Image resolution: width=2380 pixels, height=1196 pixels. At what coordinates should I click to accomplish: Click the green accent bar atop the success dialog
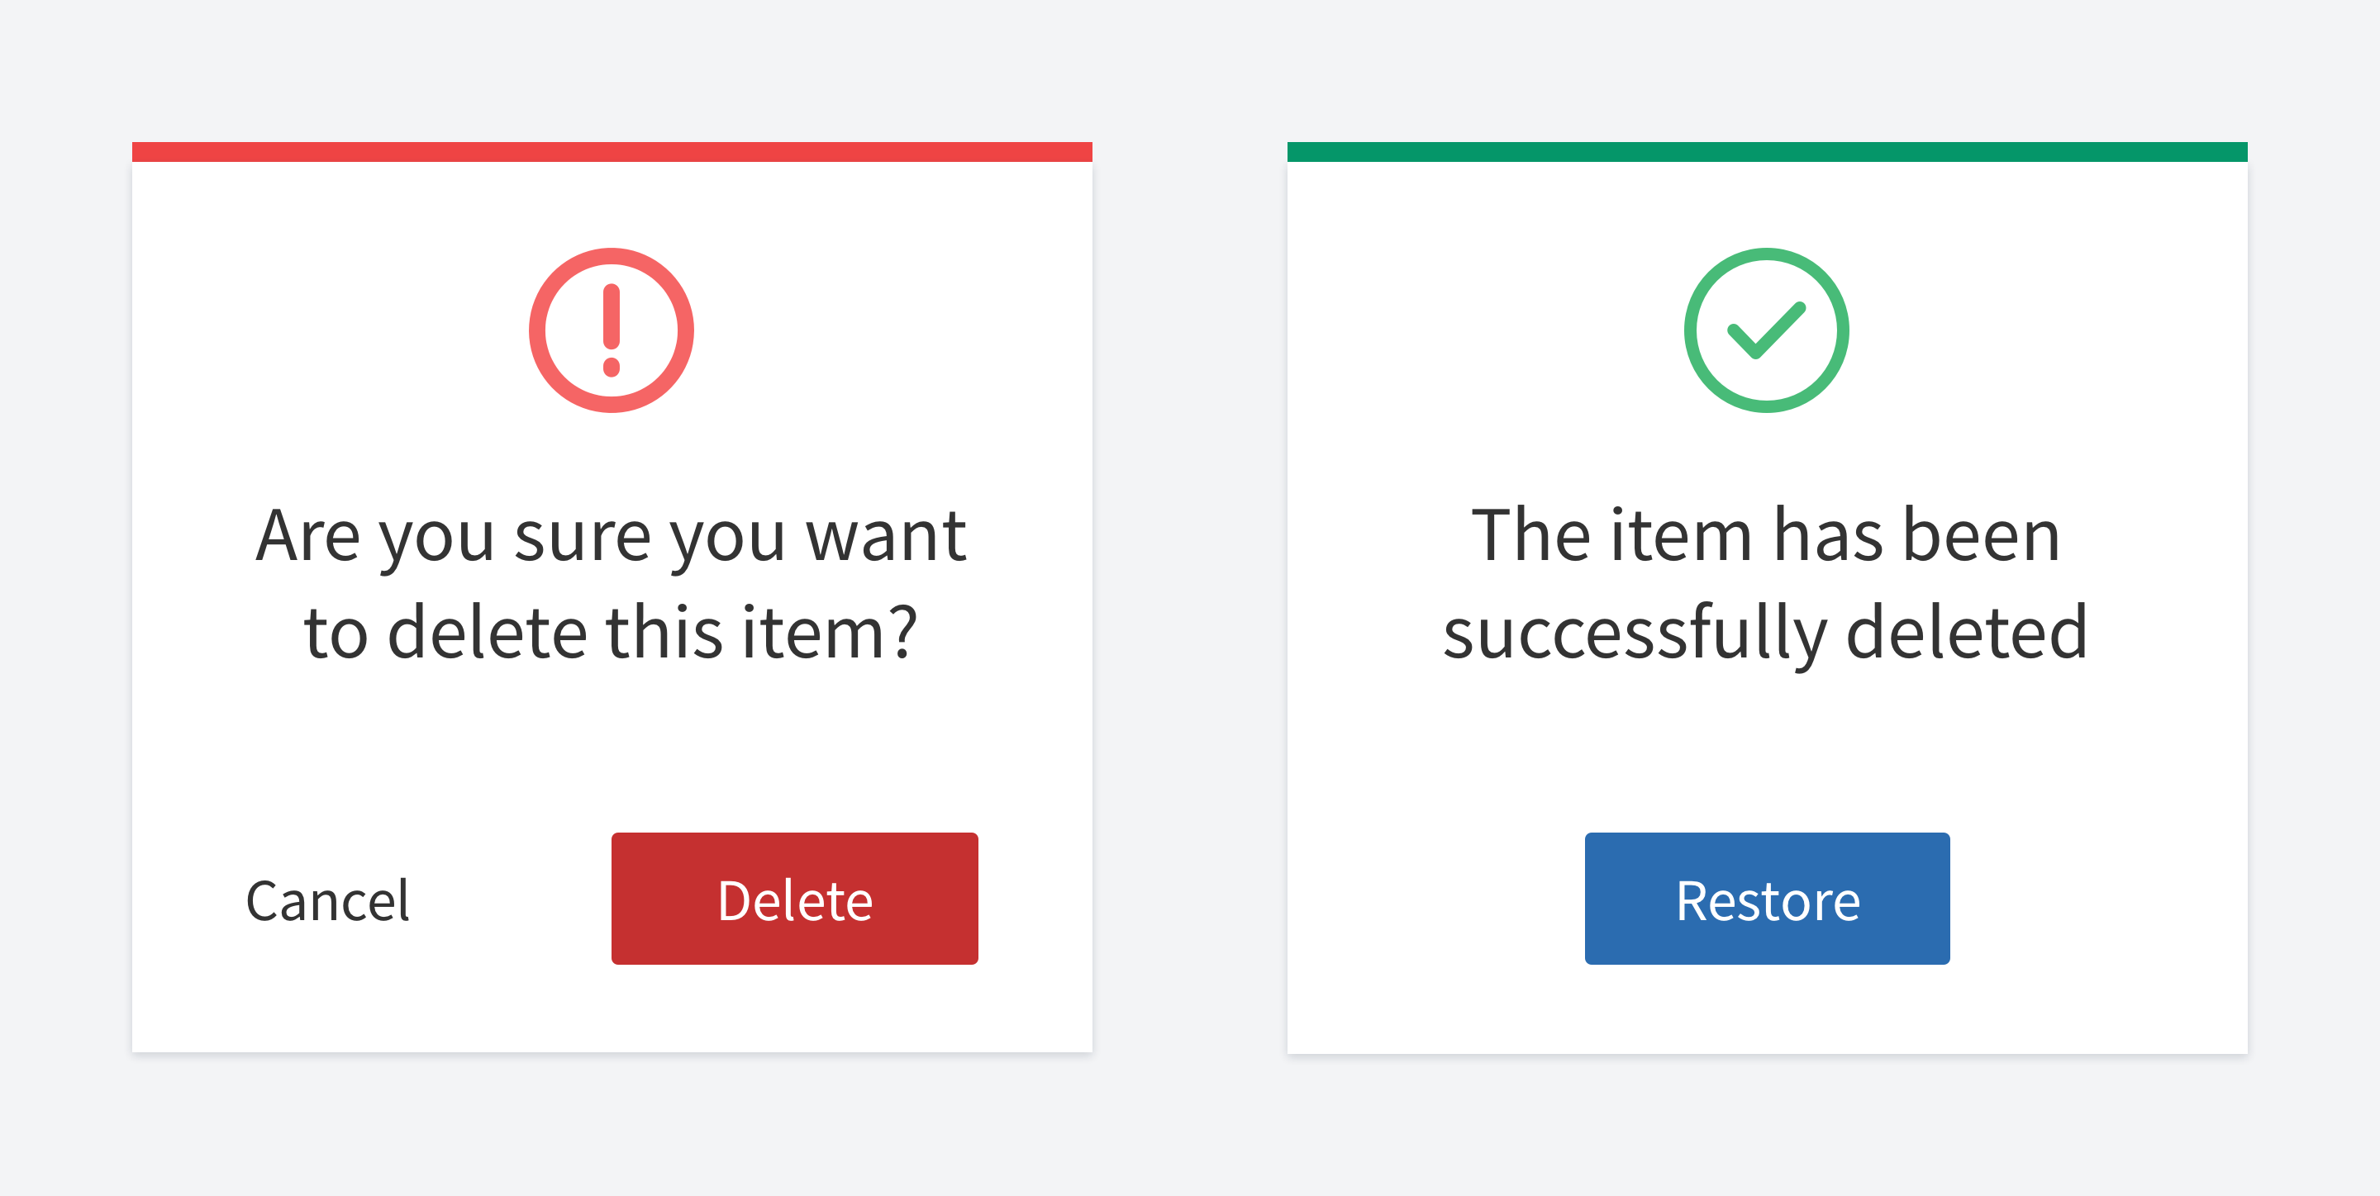point(1768,151)
